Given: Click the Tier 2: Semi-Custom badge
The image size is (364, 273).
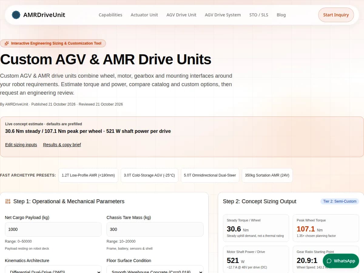Looking at the screenshot, I should tap(340, 201).
